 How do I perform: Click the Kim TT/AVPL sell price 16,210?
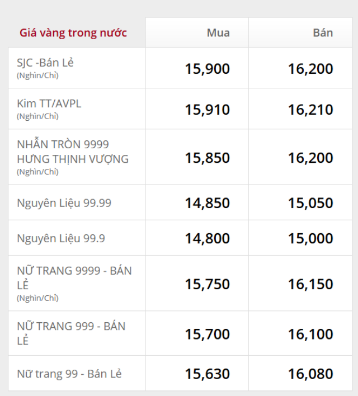pyautogui.click(x=310, y=110)
